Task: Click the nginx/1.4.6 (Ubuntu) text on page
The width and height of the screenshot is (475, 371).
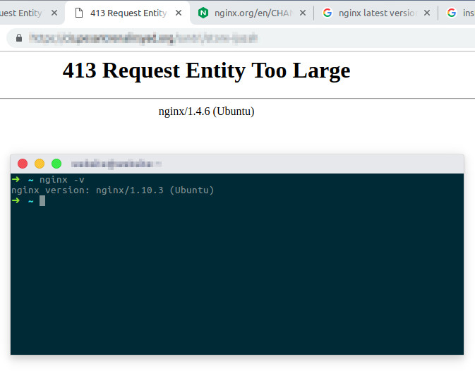Action: pyautogui.click(x=206, y=111)
